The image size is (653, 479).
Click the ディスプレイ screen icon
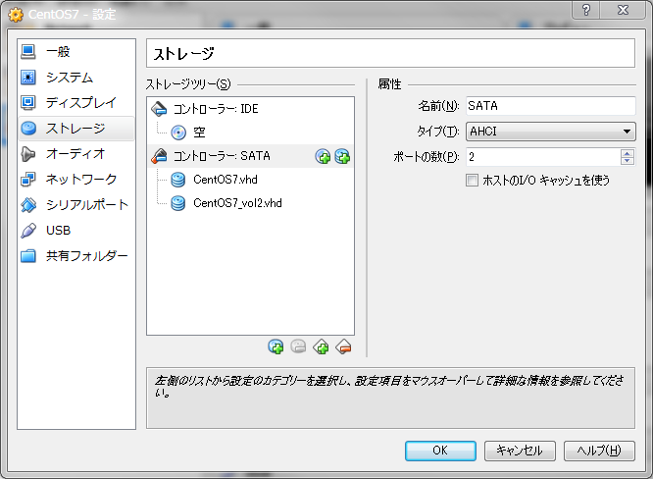click(28, 102)
